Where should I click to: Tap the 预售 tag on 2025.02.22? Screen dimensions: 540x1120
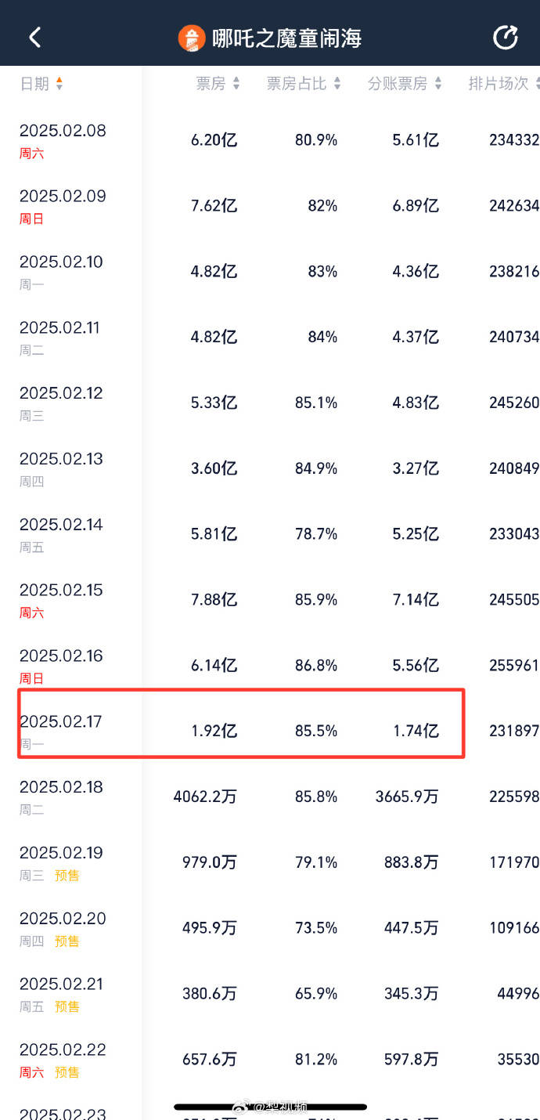click(x=67, y=1072)
